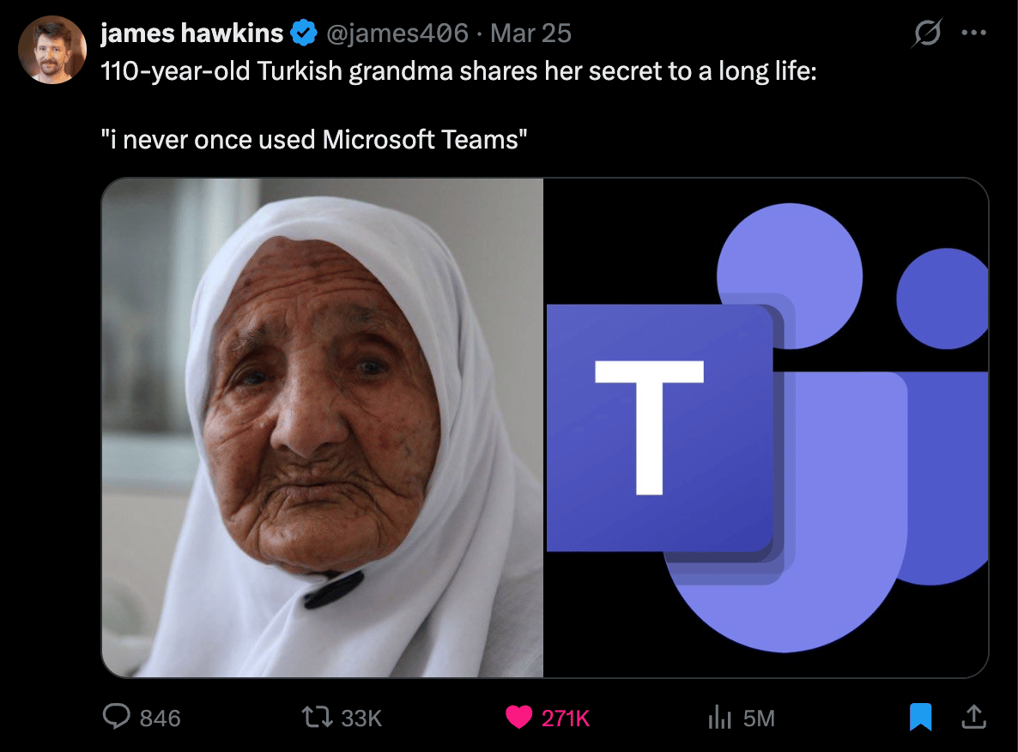Expand the Microsoft Teams logo image

[x=767, y=428]
